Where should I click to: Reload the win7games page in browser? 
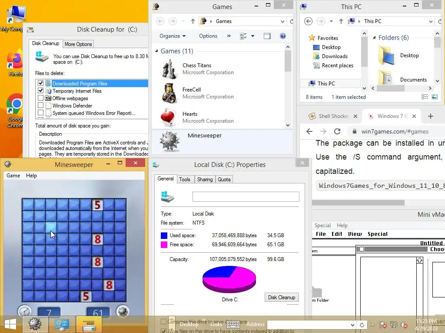click(337, 131)
